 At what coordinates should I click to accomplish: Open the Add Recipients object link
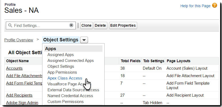click(x=19, y=95)
